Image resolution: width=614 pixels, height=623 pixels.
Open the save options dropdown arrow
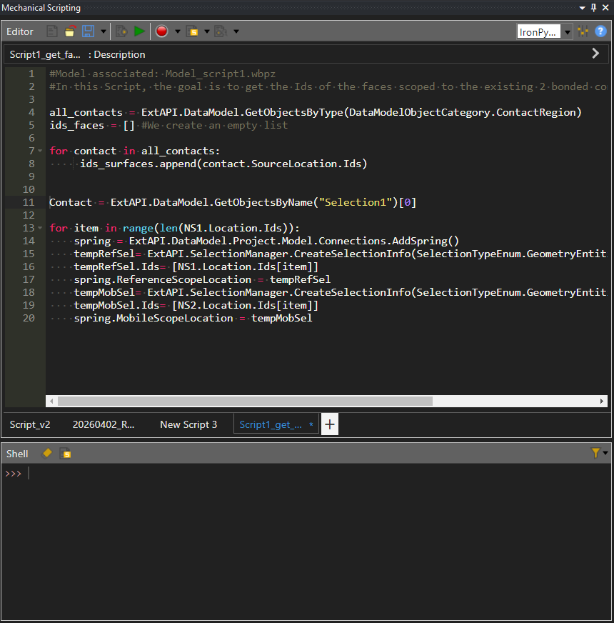pos(104,31)
